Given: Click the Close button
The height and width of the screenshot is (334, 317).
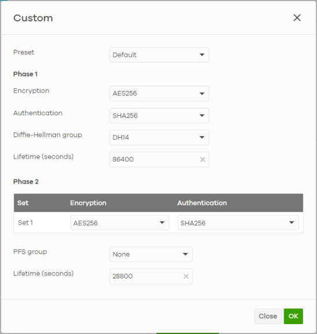Looking at the screenshot, I should (x=268, y=316).
